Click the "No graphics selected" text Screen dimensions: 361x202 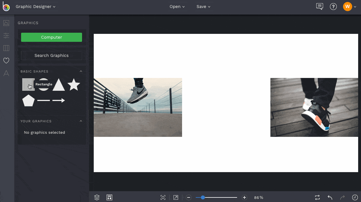(x=44, y=133)
